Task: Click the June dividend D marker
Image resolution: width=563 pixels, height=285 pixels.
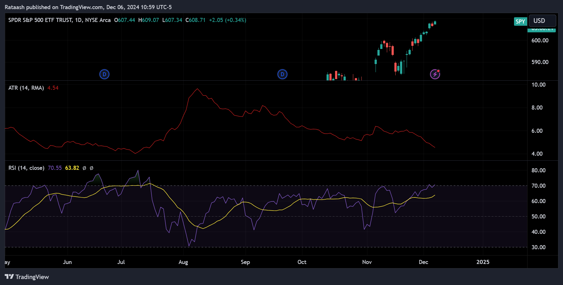Action: [104, 74]
